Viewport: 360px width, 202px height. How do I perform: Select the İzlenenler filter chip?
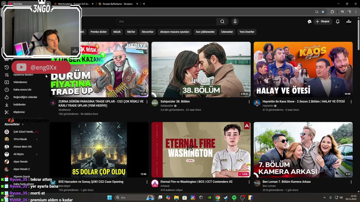(x=227, y=32)
